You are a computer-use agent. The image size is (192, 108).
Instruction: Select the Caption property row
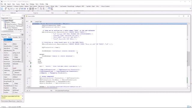pyautogui.click(x=12, y=68)
